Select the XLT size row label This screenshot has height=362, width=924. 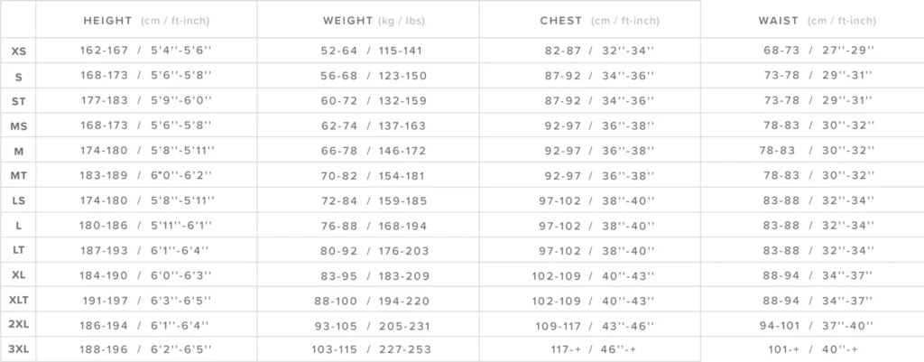click(x=19, y=300)
